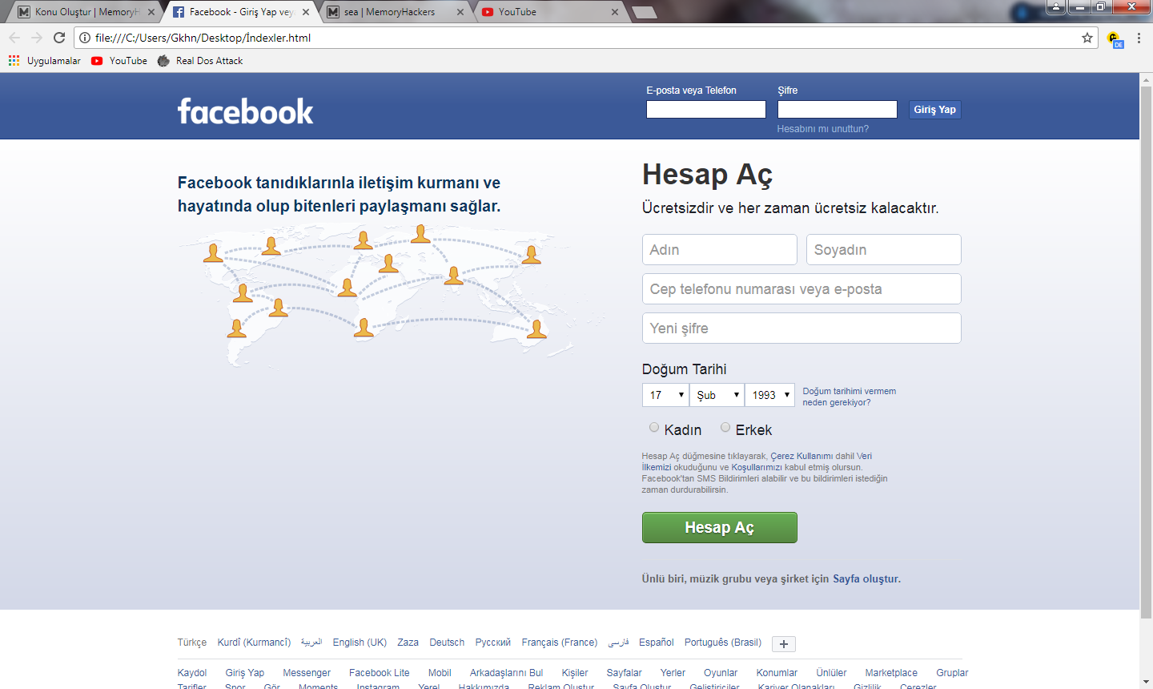Open the Uygulamalar apps grid icon
Viewport: 1153px width, 689px height.
[14, 61]
